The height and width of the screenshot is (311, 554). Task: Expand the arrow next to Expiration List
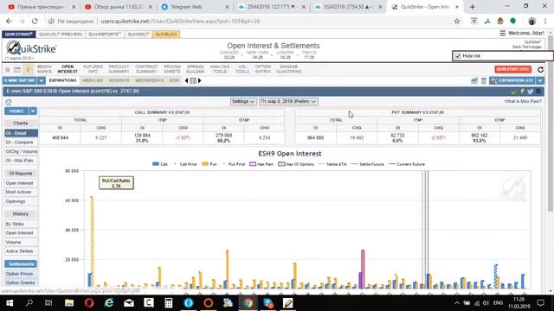pos(540,80)
